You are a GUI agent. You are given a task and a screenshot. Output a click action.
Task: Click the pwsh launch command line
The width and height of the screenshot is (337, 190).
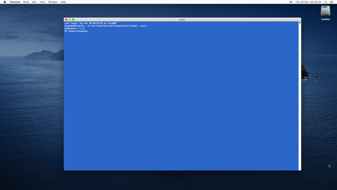click(105, 26)
